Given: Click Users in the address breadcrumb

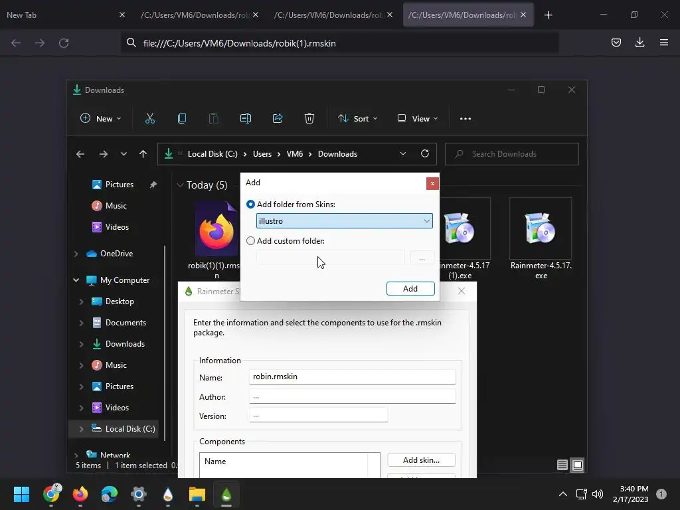Looking at the screenshot, I should (x=262, y=154).
